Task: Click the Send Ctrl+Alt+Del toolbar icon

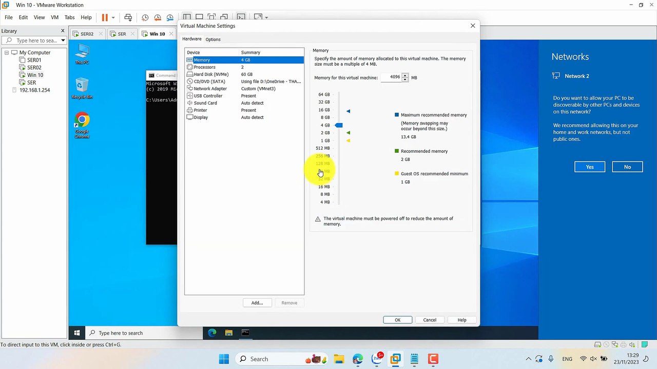Action: click(x=128, y=17)
